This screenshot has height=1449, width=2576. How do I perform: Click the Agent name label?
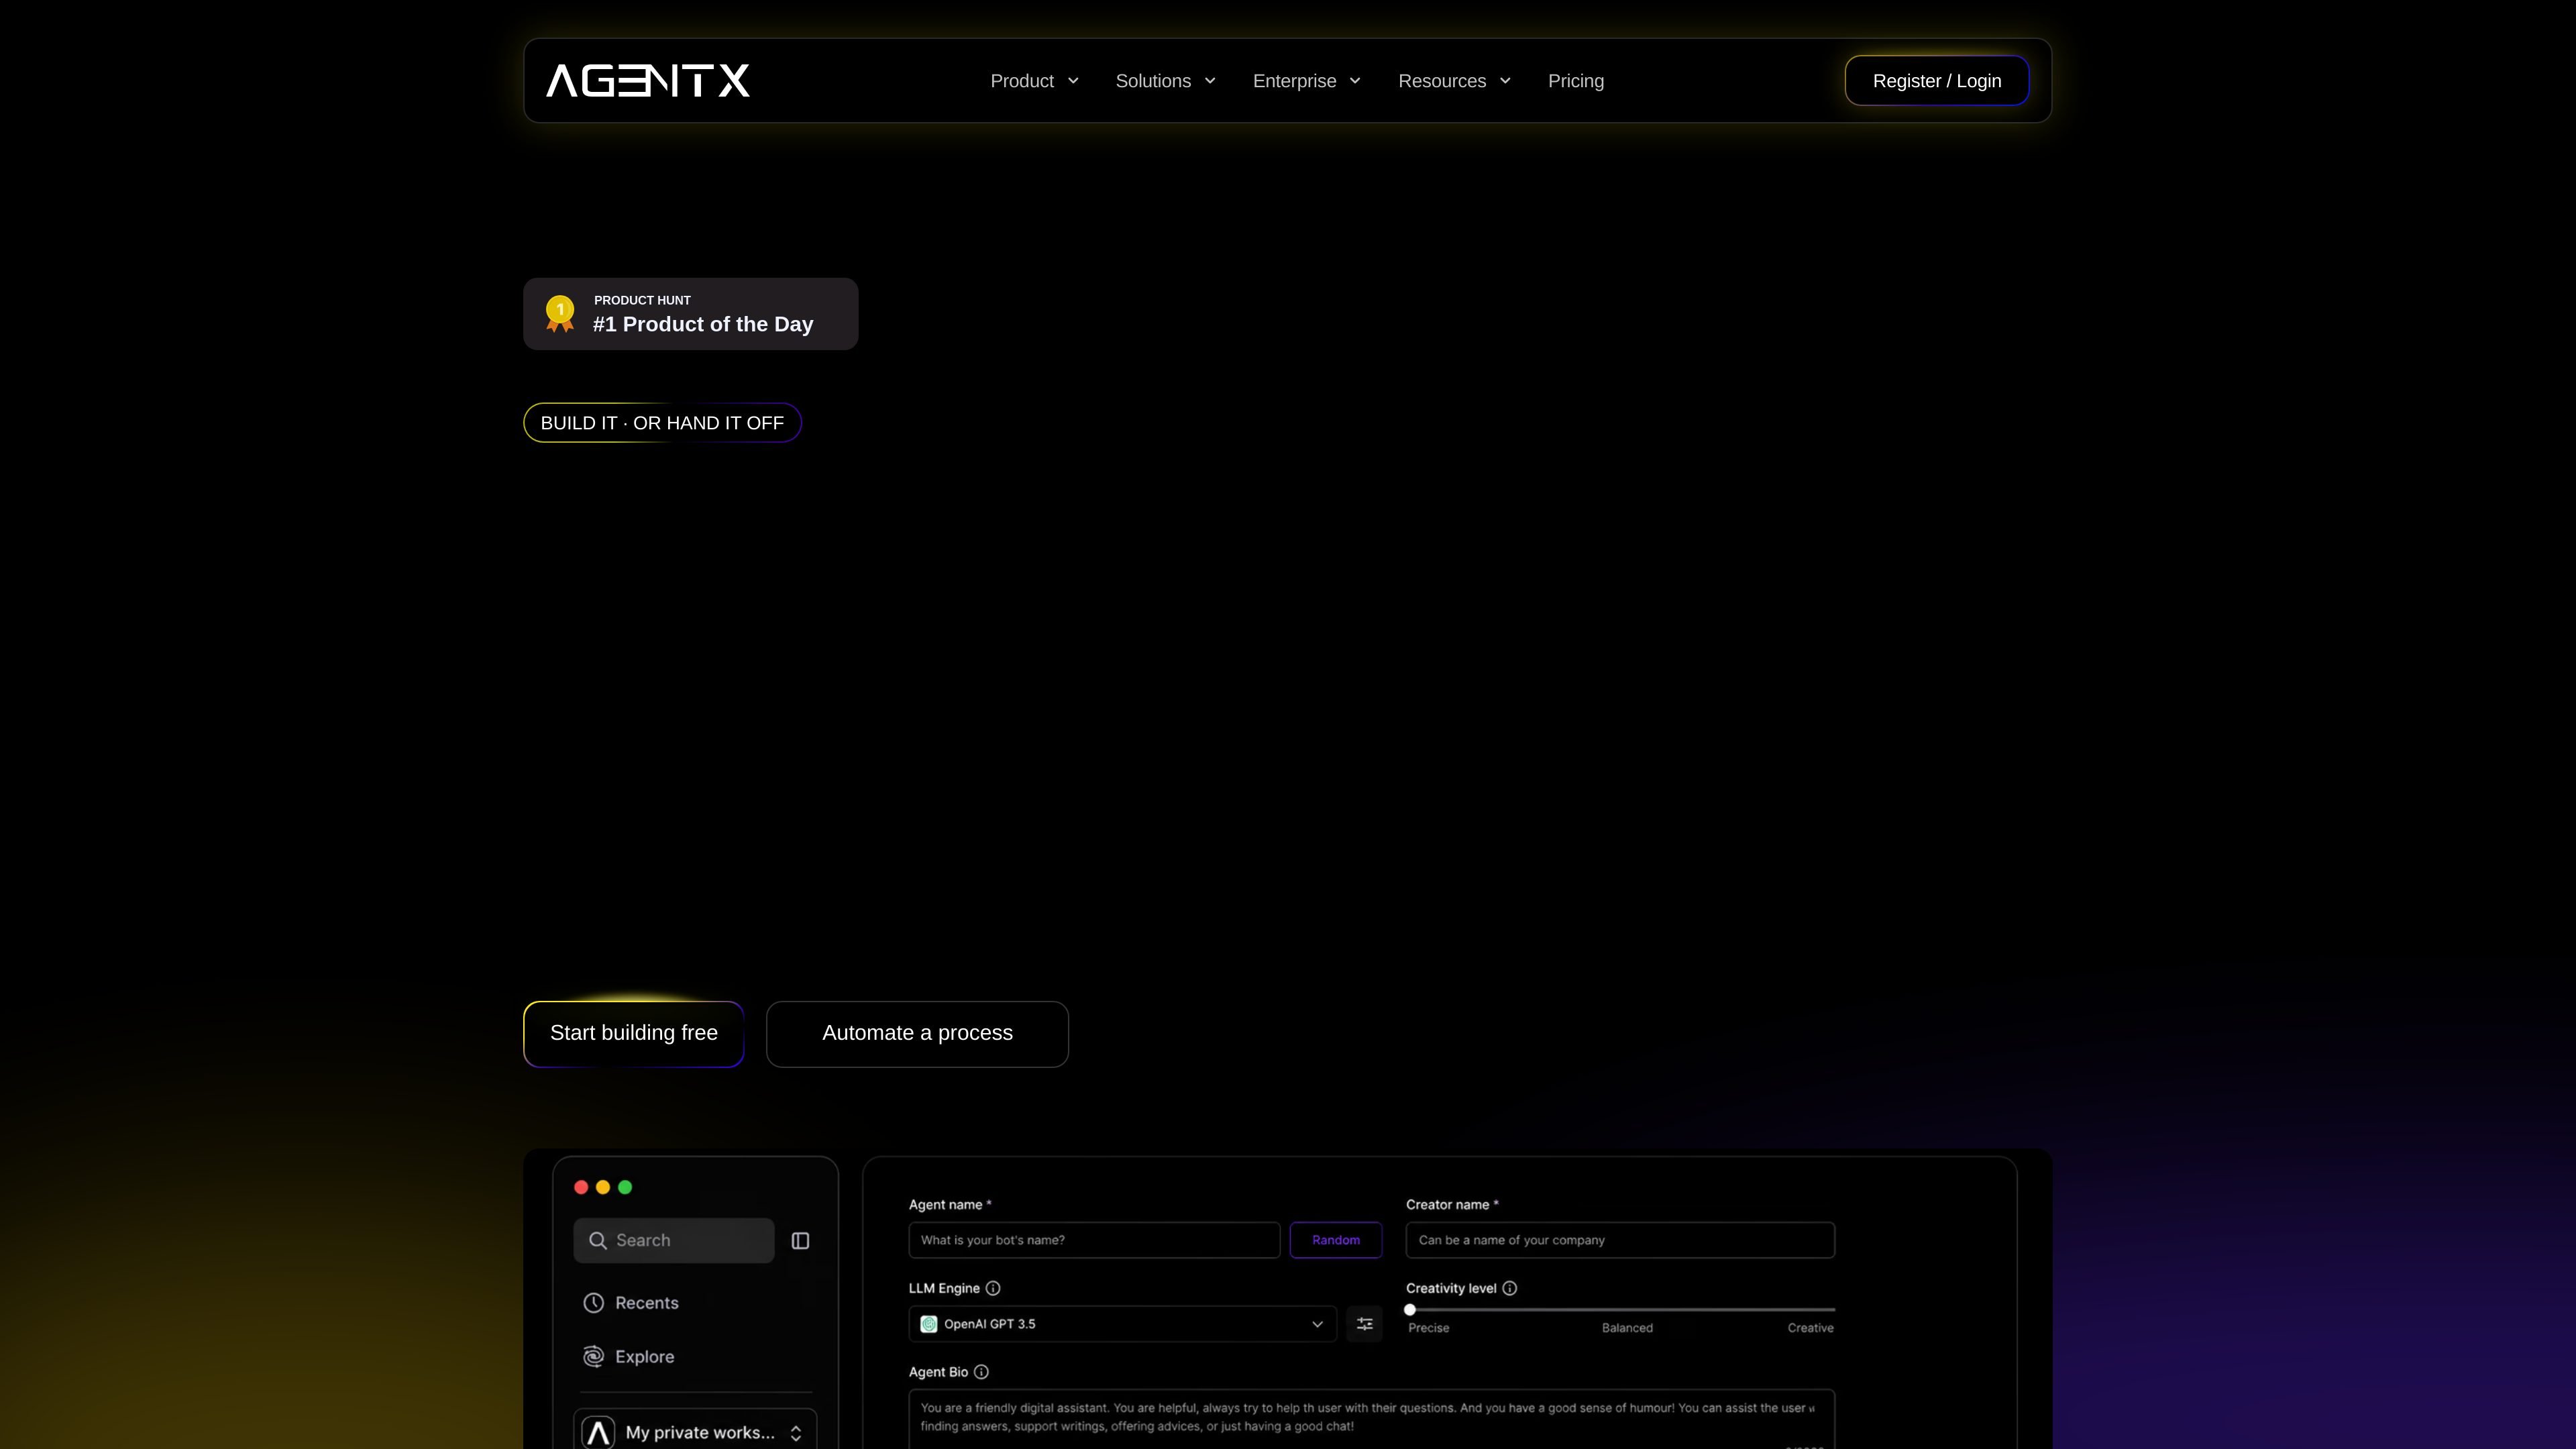click(950, 1204)
